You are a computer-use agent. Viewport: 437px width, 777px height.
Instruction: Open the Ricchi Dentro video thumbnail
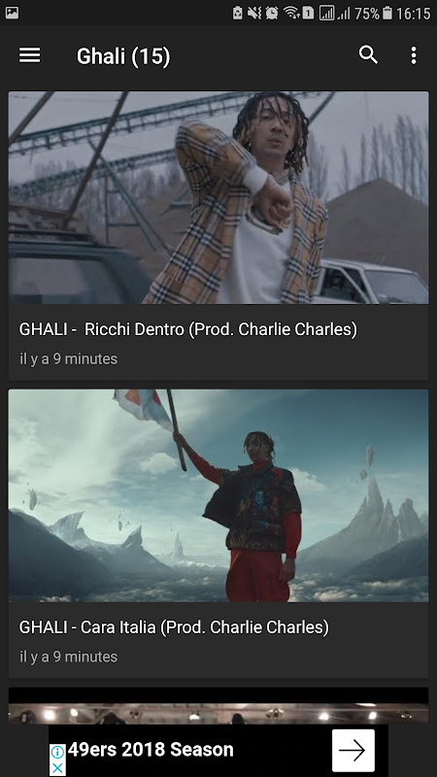pyautogui.click(x=218, y=197)
